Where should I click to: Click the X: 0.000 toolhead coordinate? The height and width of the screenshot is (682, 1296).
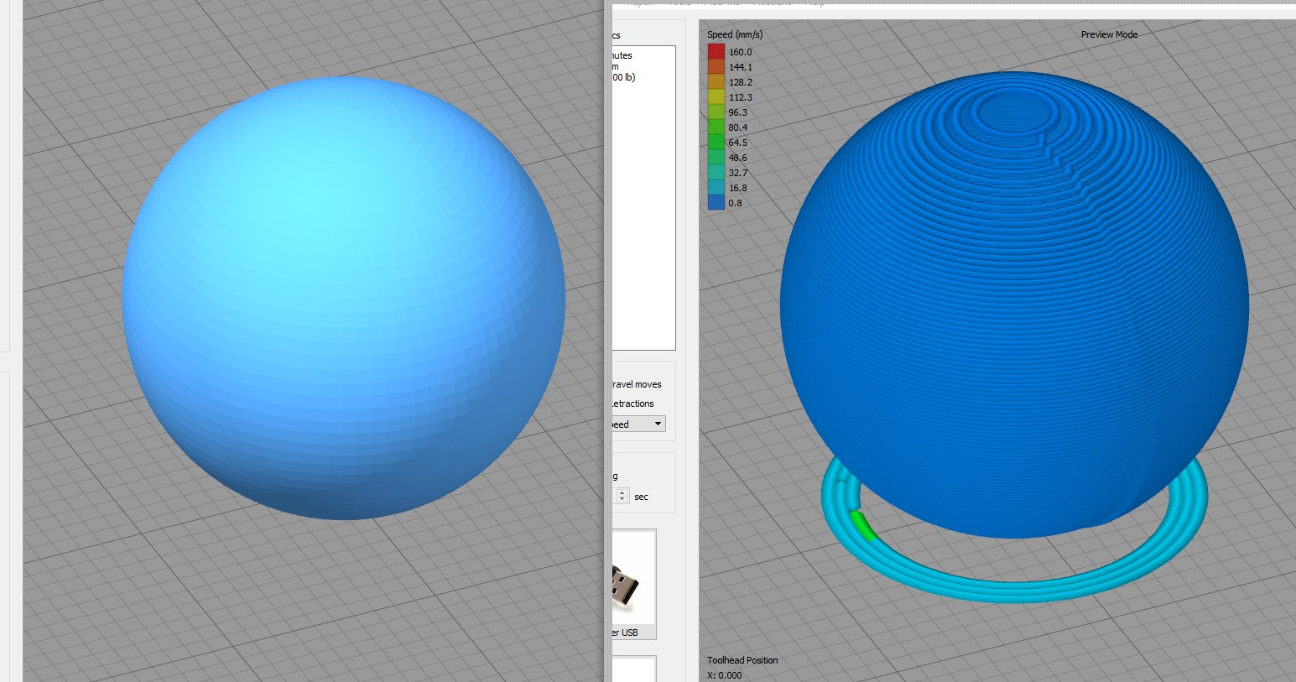coord(725,675)
